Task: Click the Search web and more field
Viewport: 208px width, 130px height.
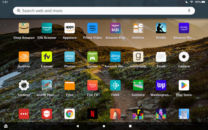Action: click(x=104, y=11)
